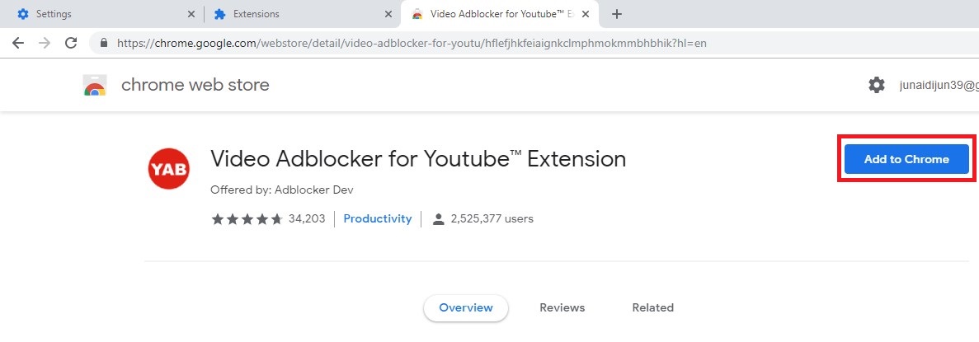Close the Extensions tab

pos(388,14)
